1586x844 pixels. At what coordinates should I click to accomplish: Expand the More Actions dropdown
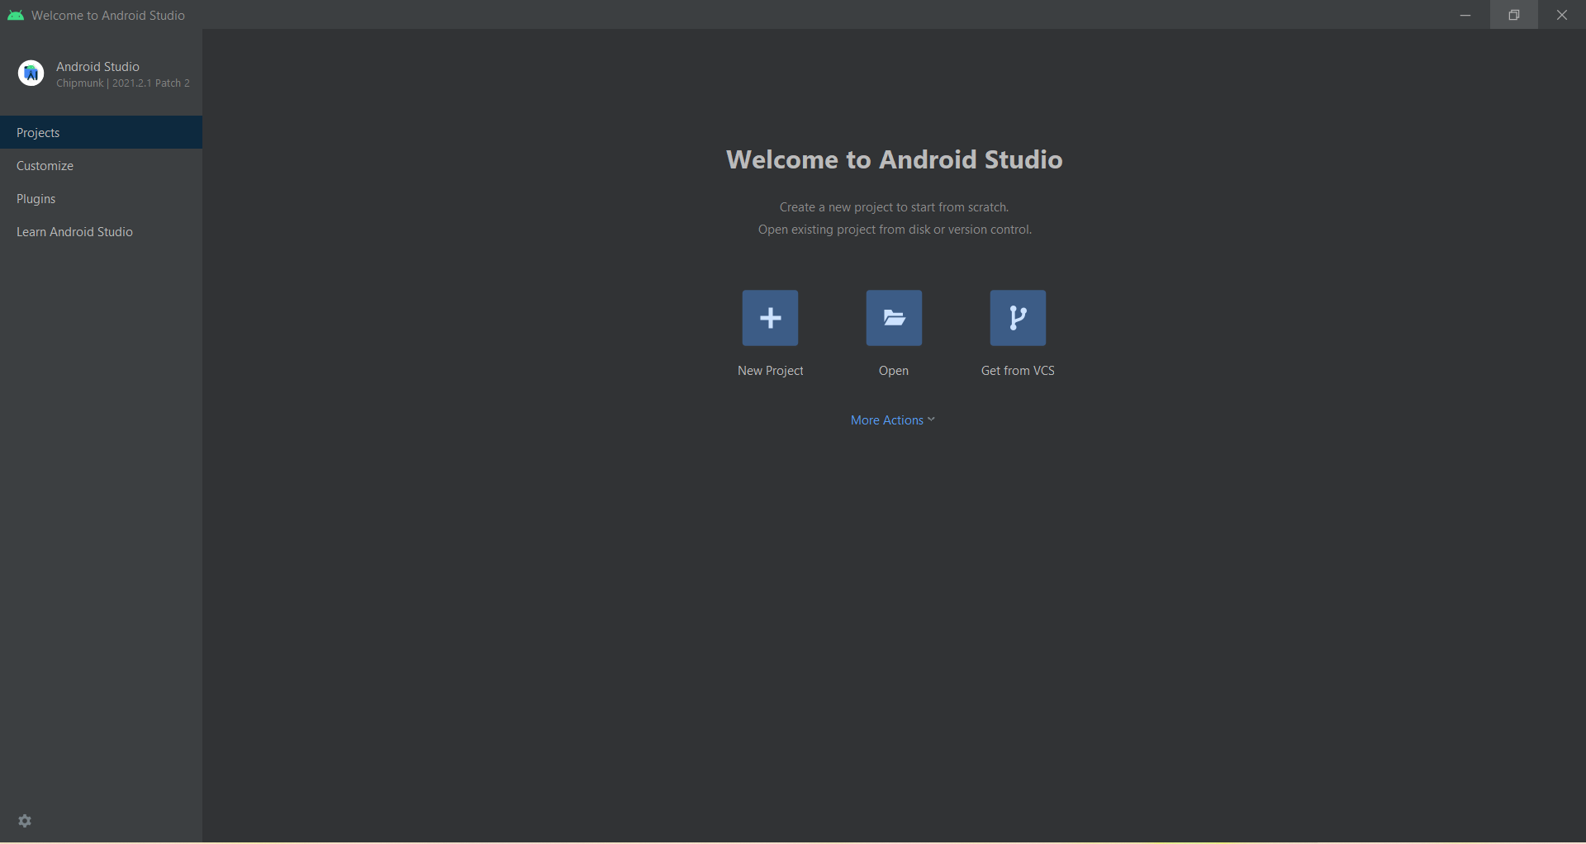893,420
